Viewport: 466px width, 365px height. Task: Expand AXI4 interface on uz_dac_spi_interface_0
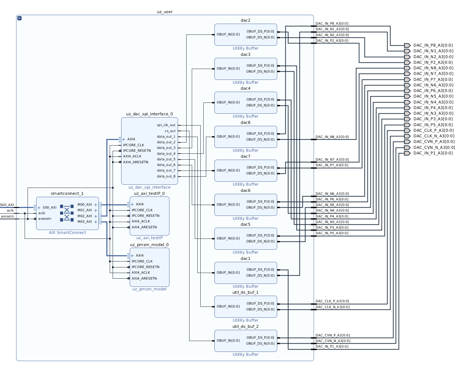tap(124, 139)
